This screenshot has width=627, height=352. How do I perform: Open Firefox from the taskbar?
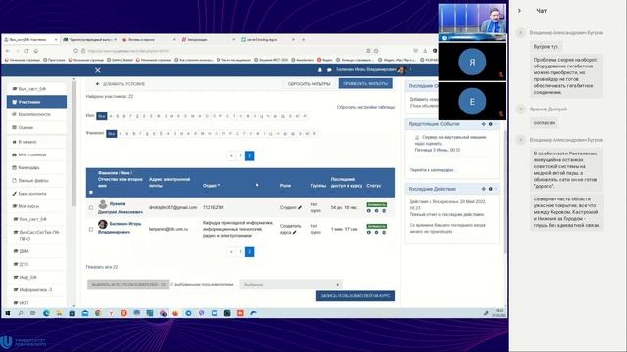coord(175,313)
